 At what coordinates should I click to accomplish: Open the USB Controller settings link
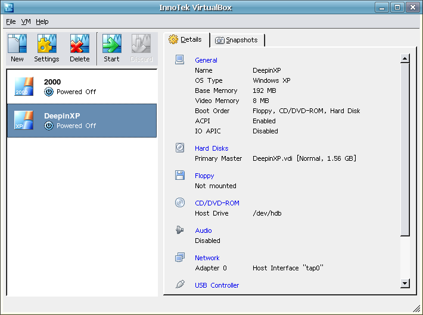click(217, 285)
